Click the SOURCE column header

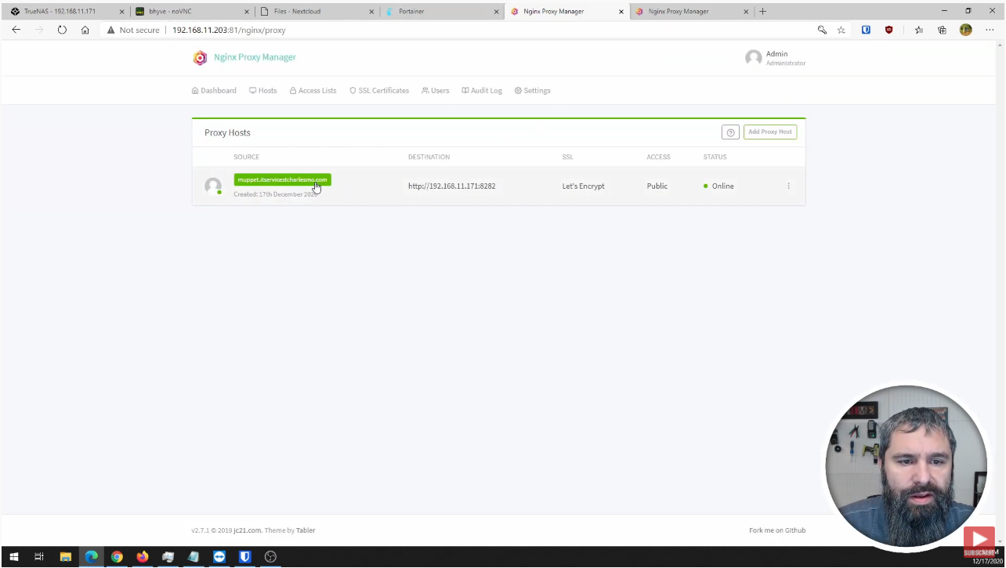(x=246, y=157)
